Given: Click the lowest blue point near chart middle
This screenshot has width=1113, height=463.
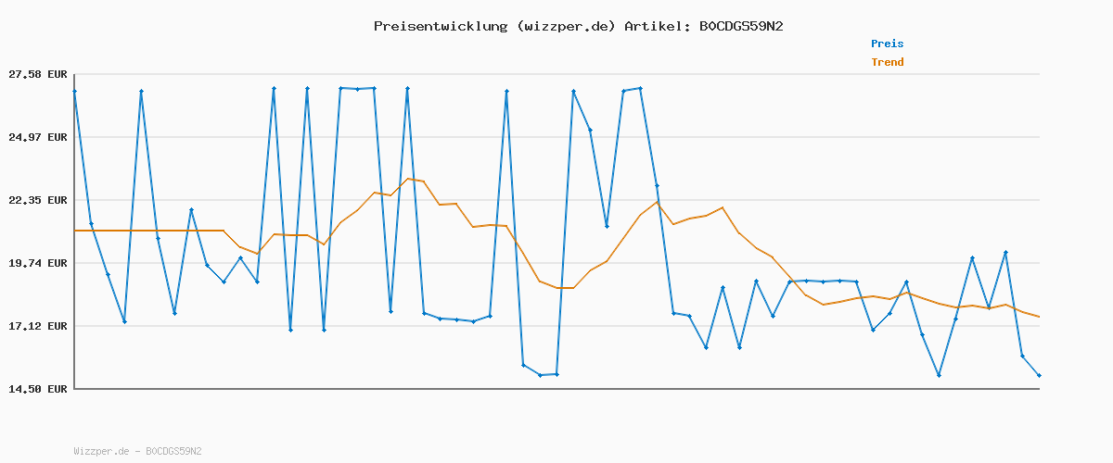Looking at the screenshot, I should pyautogui.click(x=540, y=375).
